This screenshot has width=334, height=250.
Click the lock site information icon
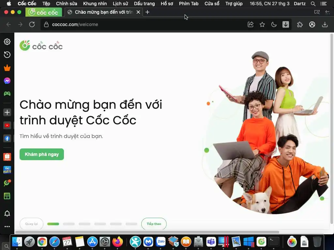click(x=46, y=24)
